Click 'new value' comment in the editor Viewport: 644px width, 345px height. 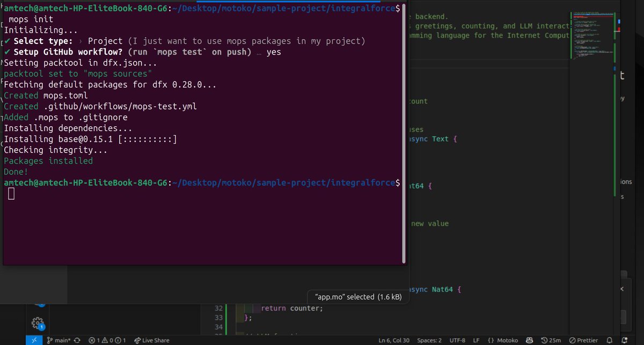[430, 223]
